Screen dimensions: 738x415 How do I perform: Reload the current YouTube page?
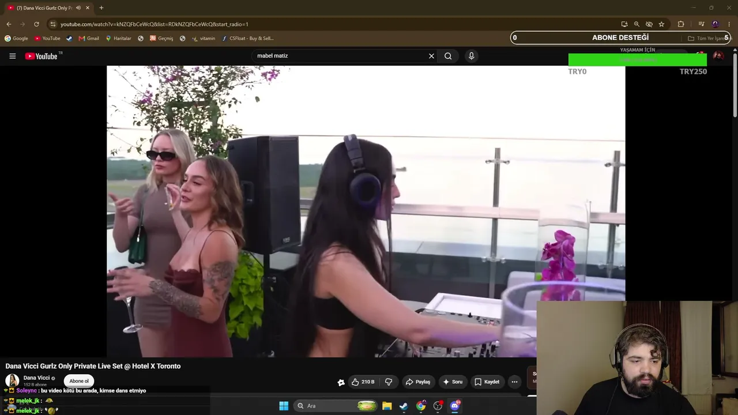[x=36, y=24]
